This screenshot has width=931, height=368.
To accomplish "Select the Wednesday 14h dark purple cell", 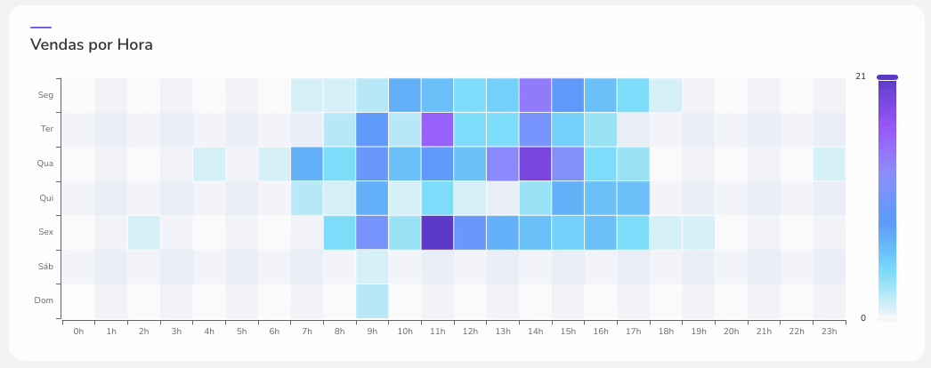I will (x=535, y=164).
